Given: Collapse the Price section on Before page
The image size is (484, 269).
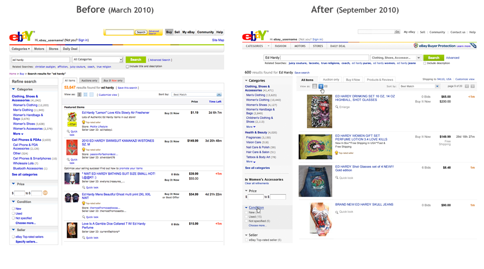Looking at the screenshot, I should (14, 184).
